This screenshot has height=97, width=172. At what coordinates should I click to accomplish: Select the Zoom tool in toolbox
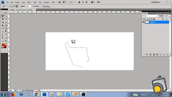[6, 41]
